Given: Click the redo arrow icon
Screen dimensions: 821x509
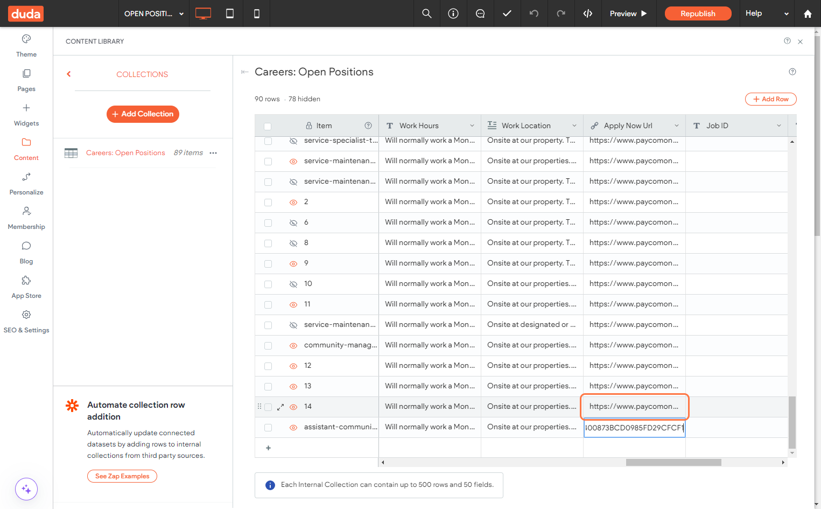Looking at the screenshot, I should pos(561,13).
